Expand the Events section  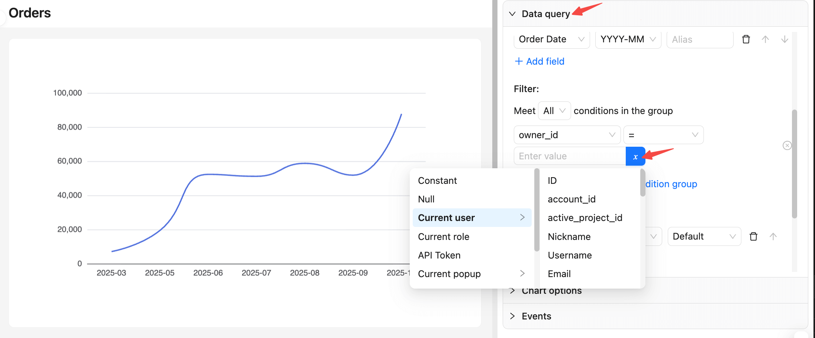pos(512,316)
